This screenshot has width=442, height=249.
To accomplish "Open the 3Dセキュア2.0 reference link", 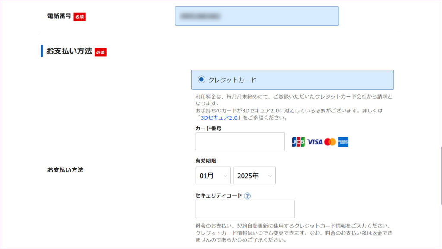I will [x=219, y=118].
